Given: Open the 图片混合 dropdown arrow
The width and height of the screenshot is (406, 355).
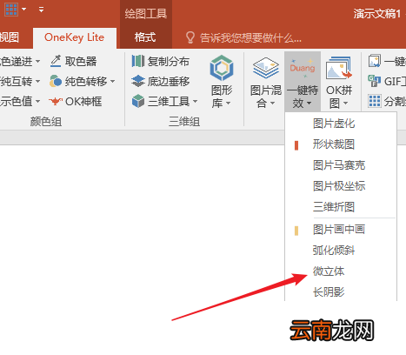Looking at the screenshot, I should (x=272, y=104).
